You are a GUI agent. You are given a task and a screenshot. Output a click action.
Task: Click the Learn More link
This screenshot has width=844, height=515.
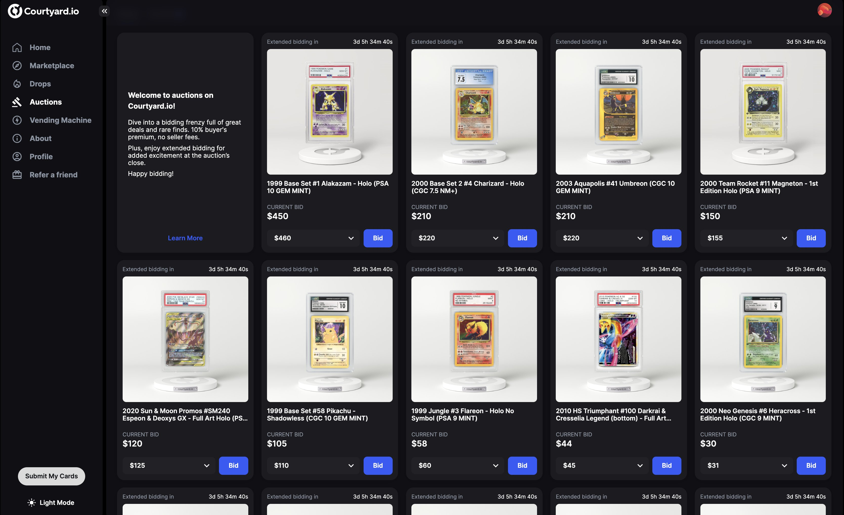click(x=185, y=238)
